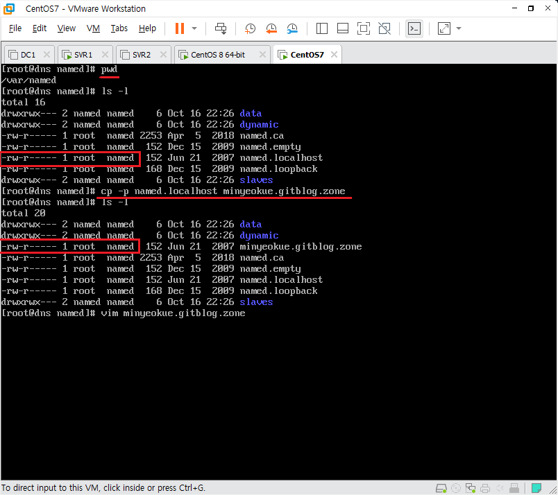Close the SVR2 tab
The height and width of the screenshot is (495, 558).
click(163, 54)
